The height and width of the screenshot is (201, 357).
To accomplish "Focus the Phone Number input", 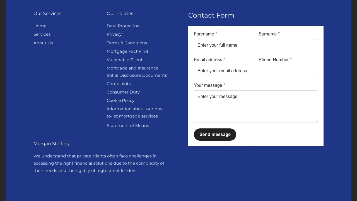I will coord(288,71).
